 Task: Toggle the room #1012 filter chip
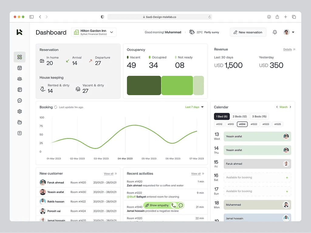point(219,124)
